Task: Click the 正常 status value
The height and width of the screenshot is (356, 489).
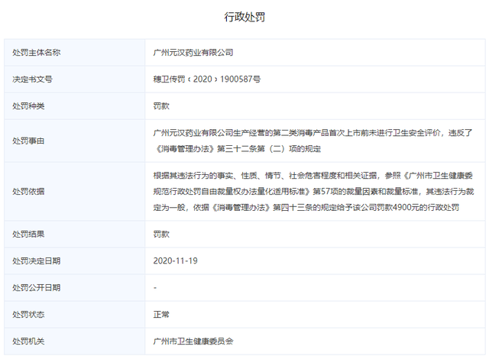Action: 161,314
